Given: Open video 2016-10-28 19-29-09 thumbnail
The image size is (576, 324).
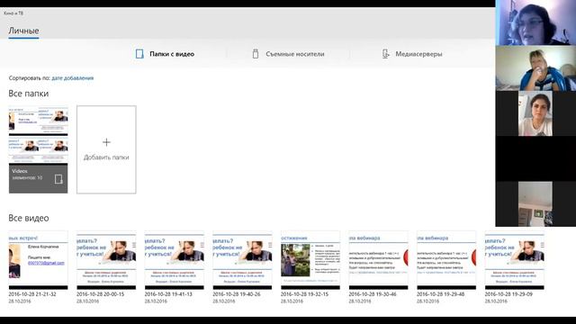Looking at the screenshot, I should (514, 260).
